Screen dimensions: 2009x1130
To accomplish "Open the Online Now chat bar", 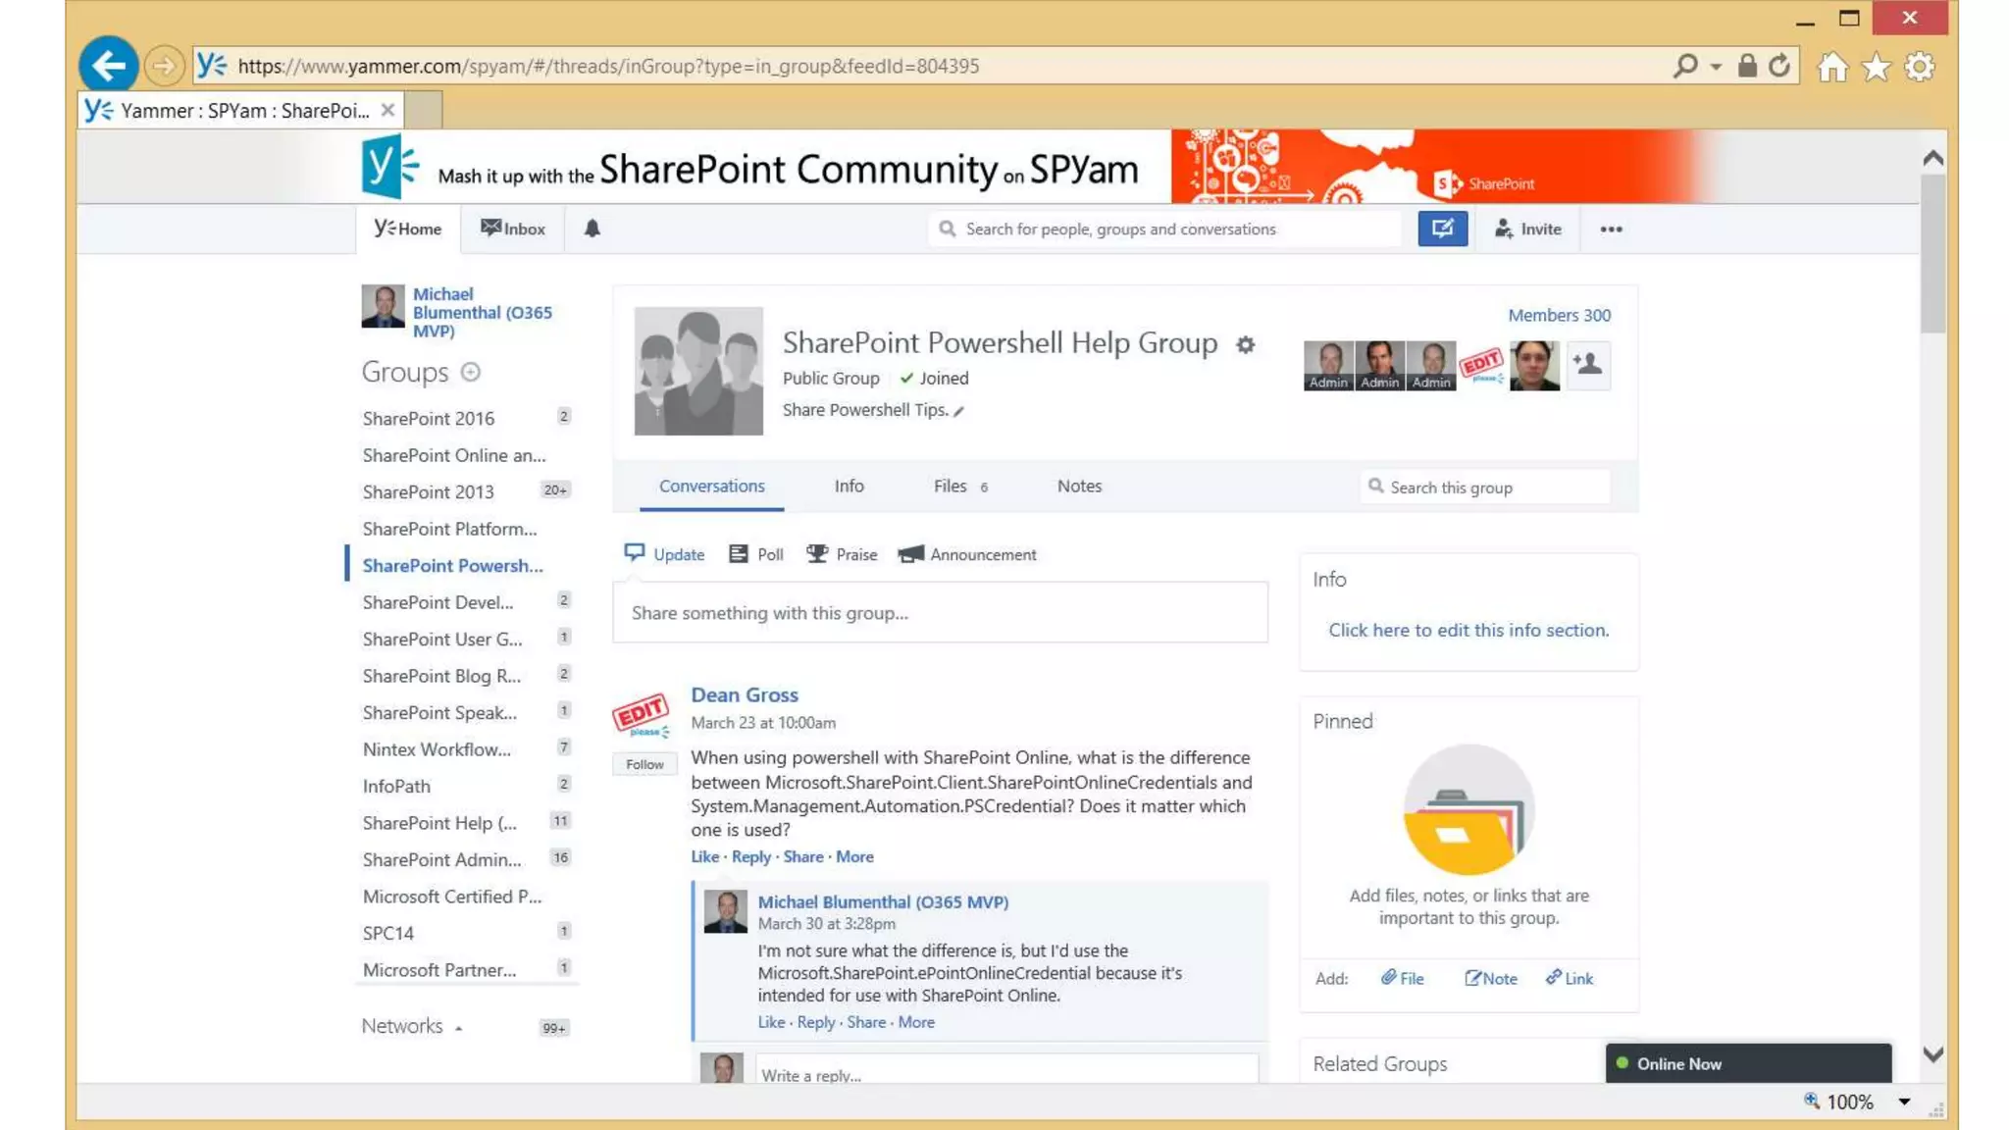I will [x=1748, y=1063].
